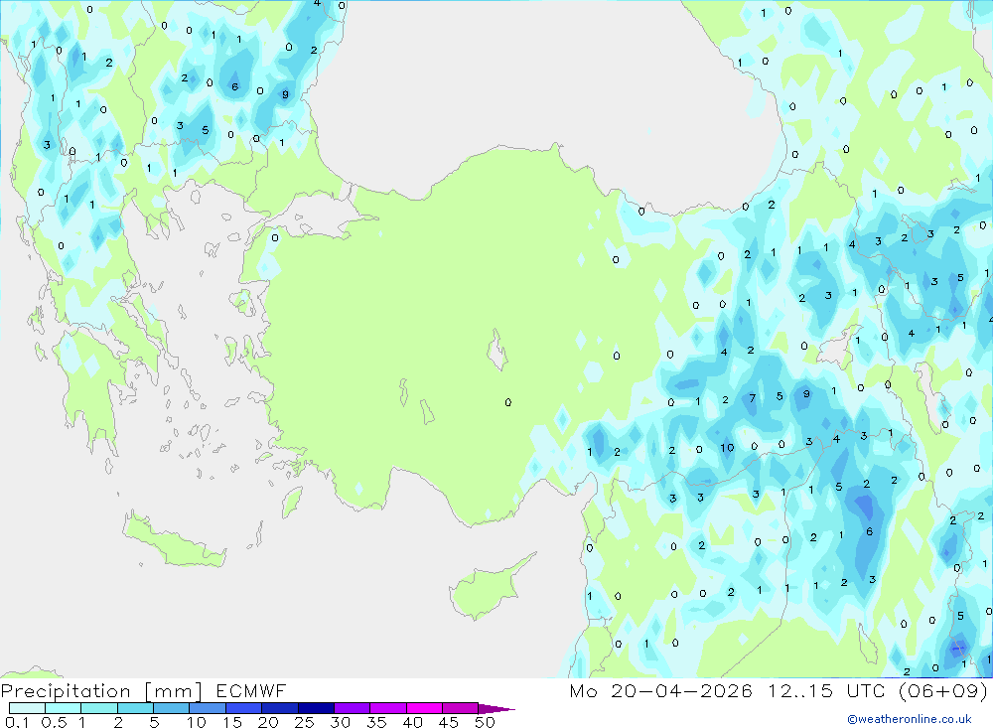Viewport: 993px width, 728px height.
Task: Select the violet swatch between 30 and 35
Action: (352, 708)
